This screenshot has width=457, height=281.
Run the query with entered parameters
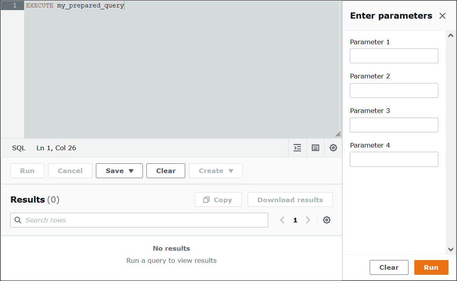click(431, 267)
